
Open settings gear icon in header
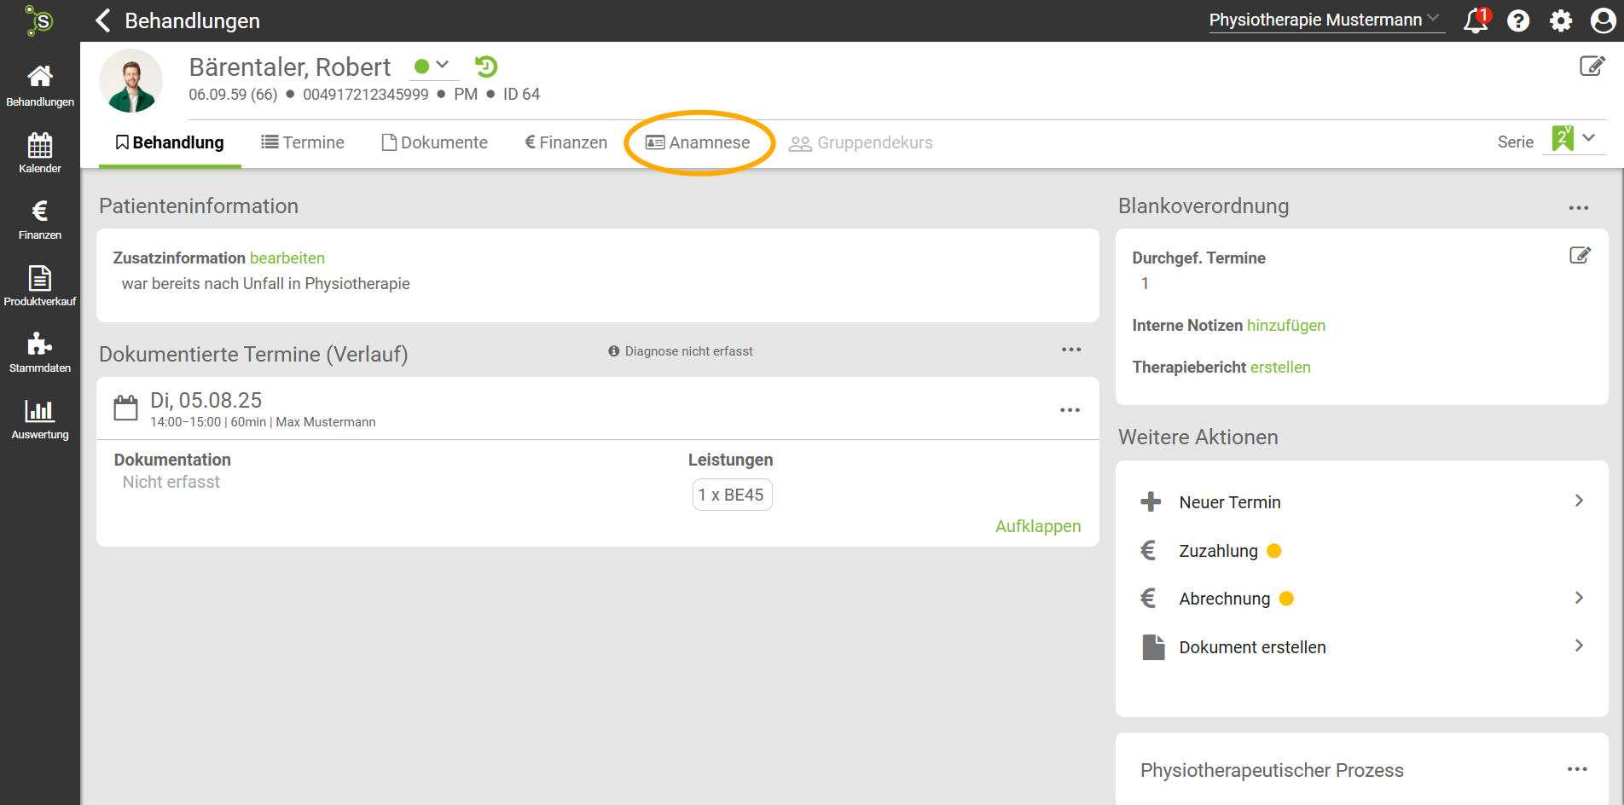pos(1561,20)
